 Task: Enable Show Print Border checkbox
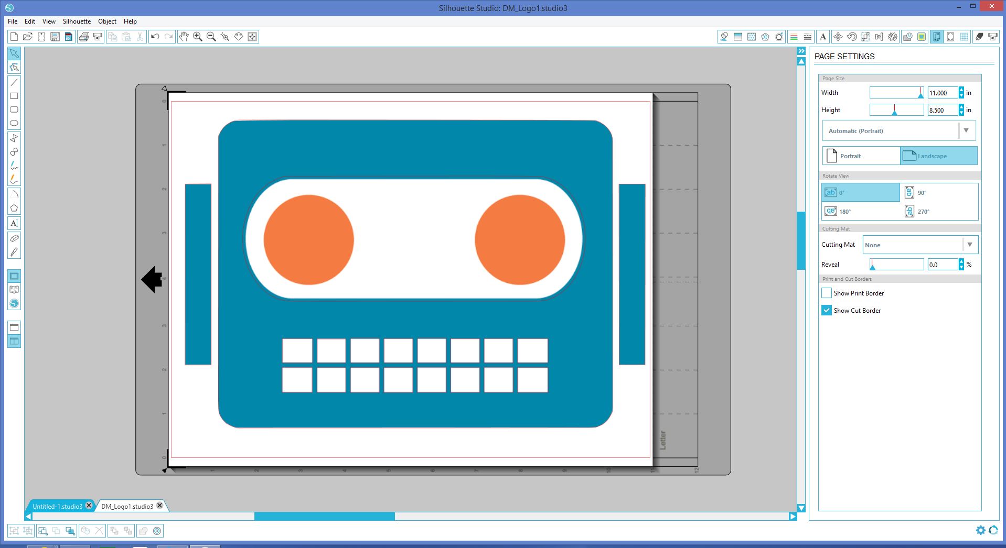827,293
